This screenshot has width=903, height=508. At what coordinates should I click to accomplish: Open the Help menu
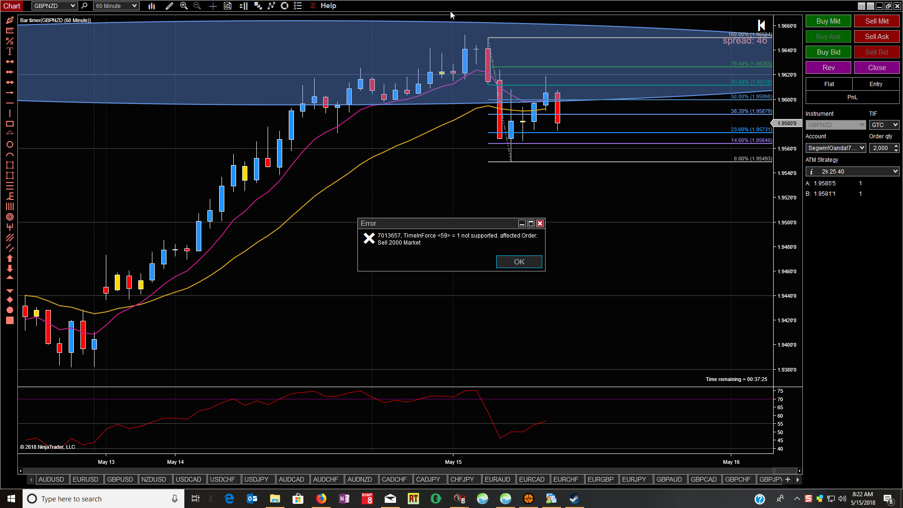(x=328, y=6)
